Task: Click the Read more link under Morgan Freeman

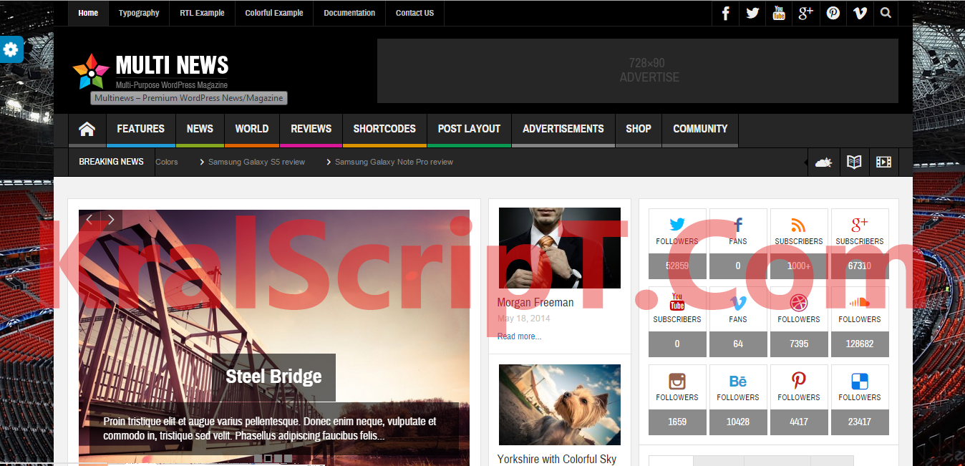Action: coord(518,336)
